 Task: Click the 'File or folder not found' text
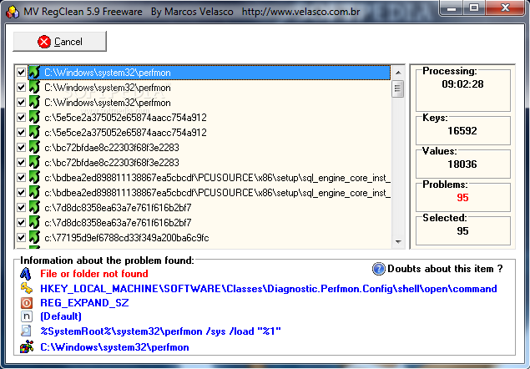94,274
